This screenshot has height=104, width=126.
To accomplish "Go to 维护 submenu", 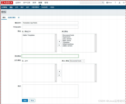I will point(22,7).
